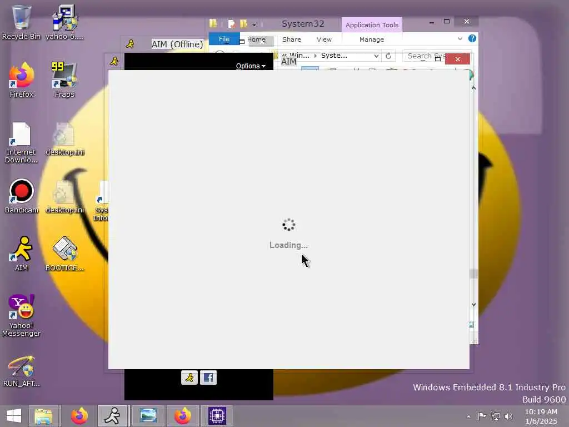This screenshot has height=427, width=569.
Task: Launch the Fraps desktop shortcut
Action: [x=64, y=80]
